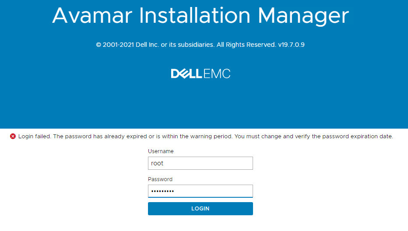Image resolution: width=408 pixels, height=231 pixels.
Task: Click the red error icon
Action: 13,136
